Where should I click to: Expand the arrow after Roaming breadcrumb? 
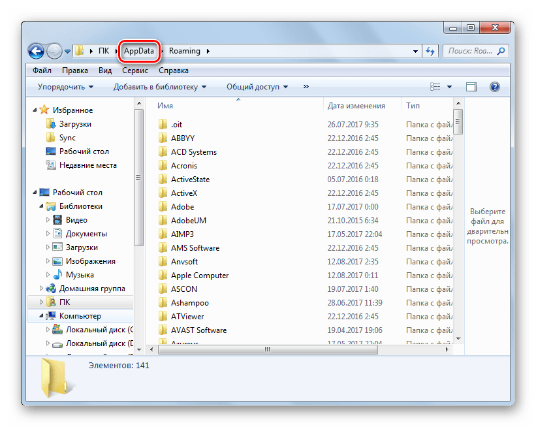[x=208, y=52]
